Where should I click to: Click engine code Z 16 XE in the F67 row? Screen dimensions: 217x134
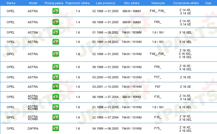pos(185,87)
